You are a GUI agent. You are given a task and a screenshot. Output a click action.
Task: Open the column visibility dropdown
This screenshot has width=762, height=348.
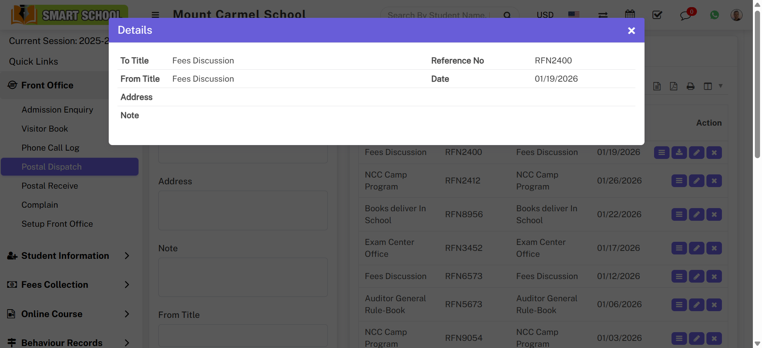pyautogui.click(x=712, y=86)
